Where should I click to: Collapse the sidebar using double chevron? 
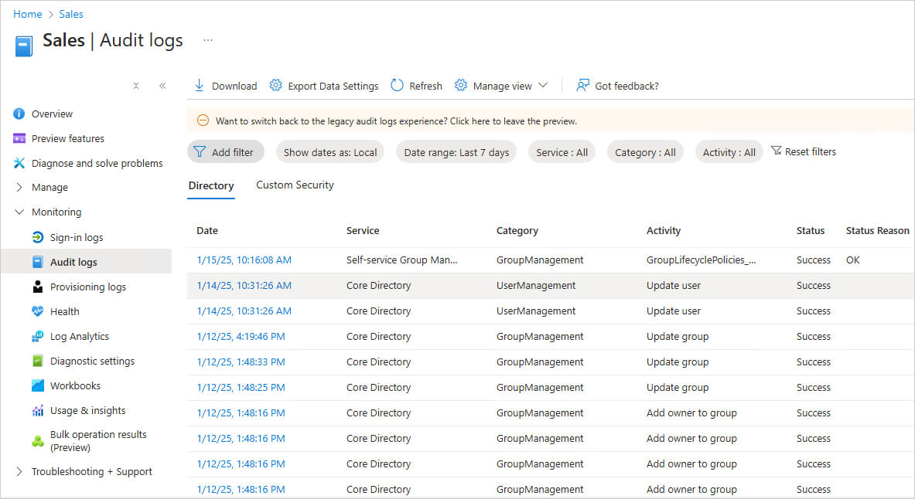(x=162, y=86)
